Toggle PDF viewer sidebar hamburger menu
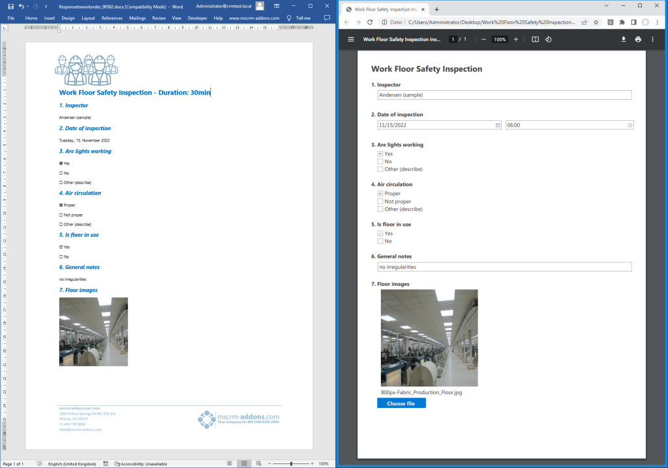 pyautogui.click(x=351, y=39)
